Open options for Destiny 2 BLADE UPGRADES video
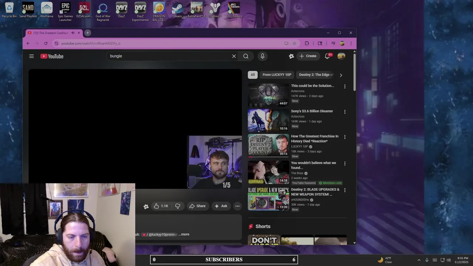This screenshot has width=473, height=266. [345, 190]
